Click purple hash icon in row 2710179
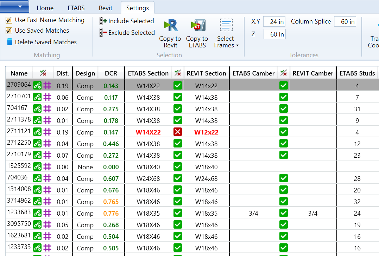This screenshot has height=256, width=379. point(48,155)
